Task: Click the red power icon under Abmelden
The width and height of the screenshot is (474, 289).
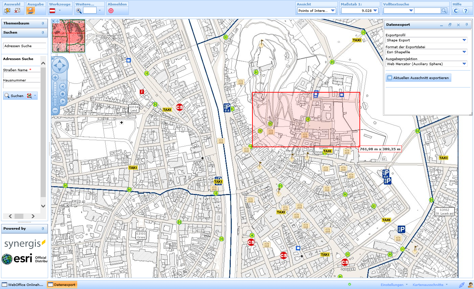Action: pos(111,11)
